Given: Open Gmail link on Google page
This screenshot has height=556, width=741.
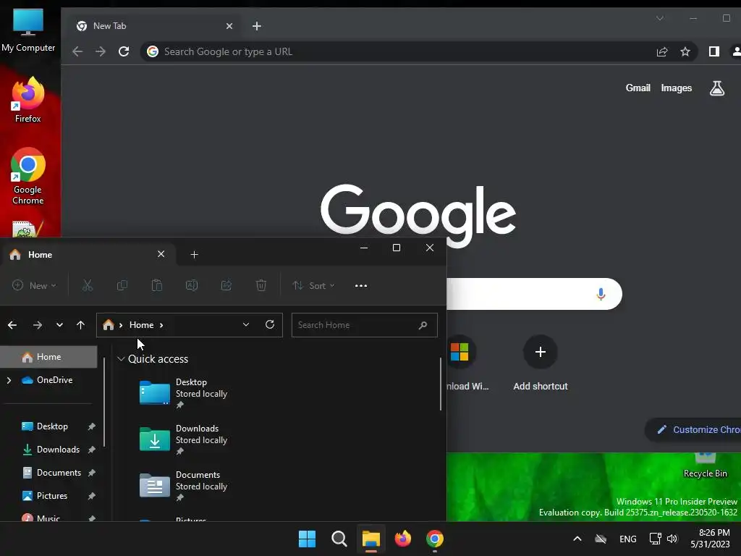Looking at the screenshot, I should (638, 88).
